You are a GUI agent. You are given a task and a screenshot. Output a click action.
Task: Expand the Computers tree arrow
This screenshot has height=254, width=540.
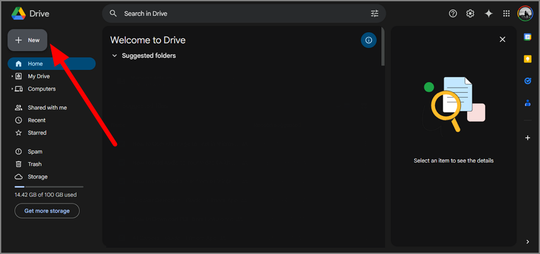(12, 89)
